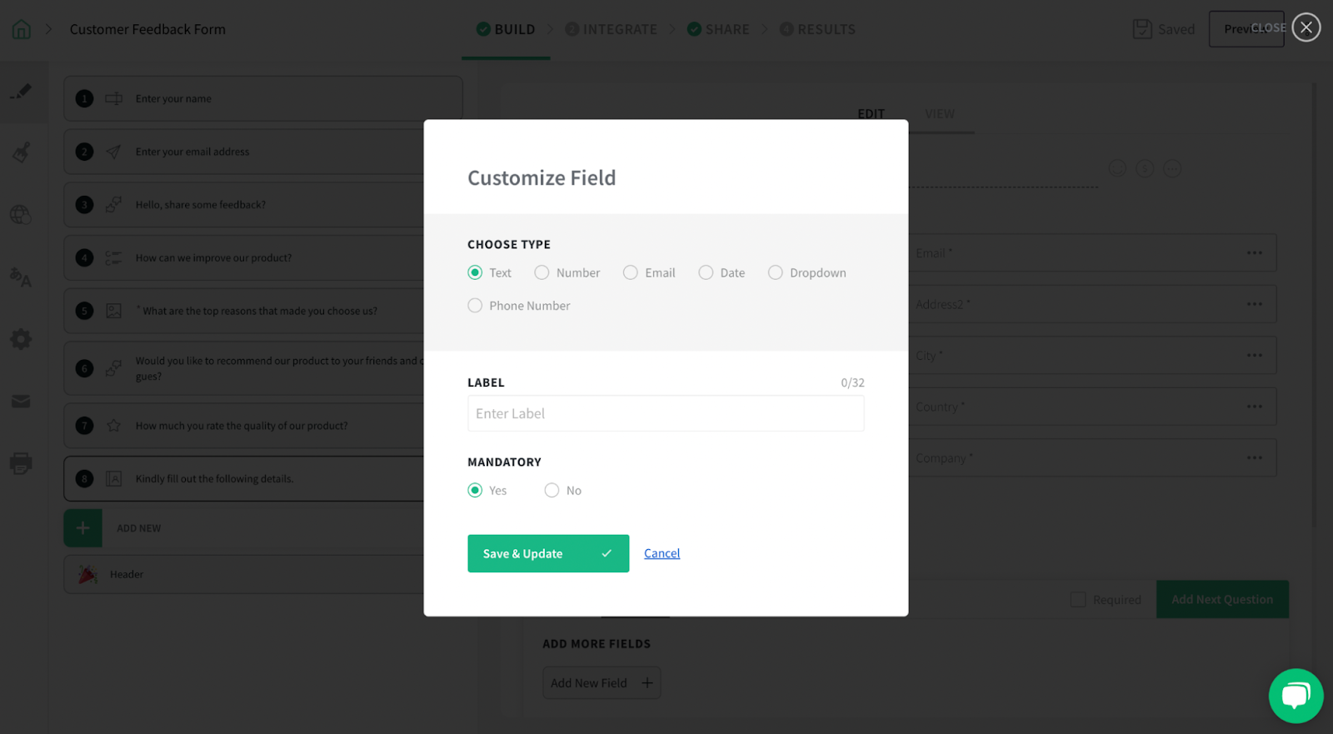Open the Company field three-dots menu
Image resolution: width=1333 pixels, height=734 pixels.
coord(1255,457)
